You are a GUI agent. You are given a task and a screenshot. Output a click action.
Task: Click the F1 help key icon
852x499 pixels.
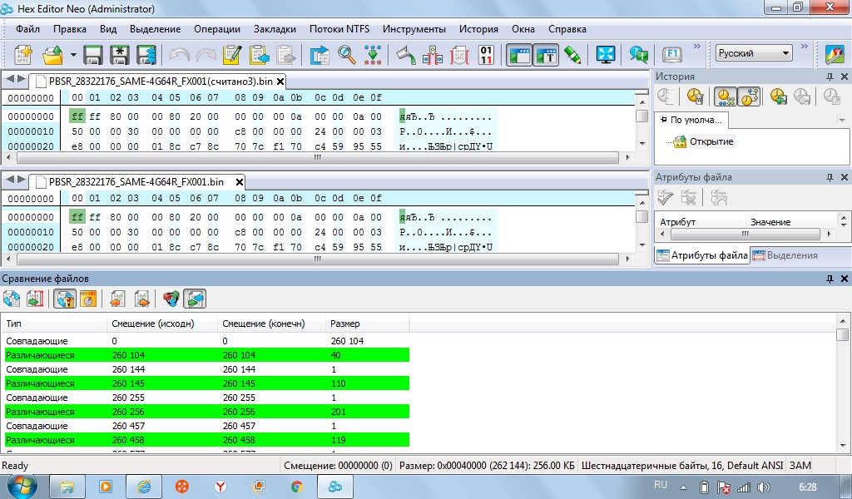672,55
